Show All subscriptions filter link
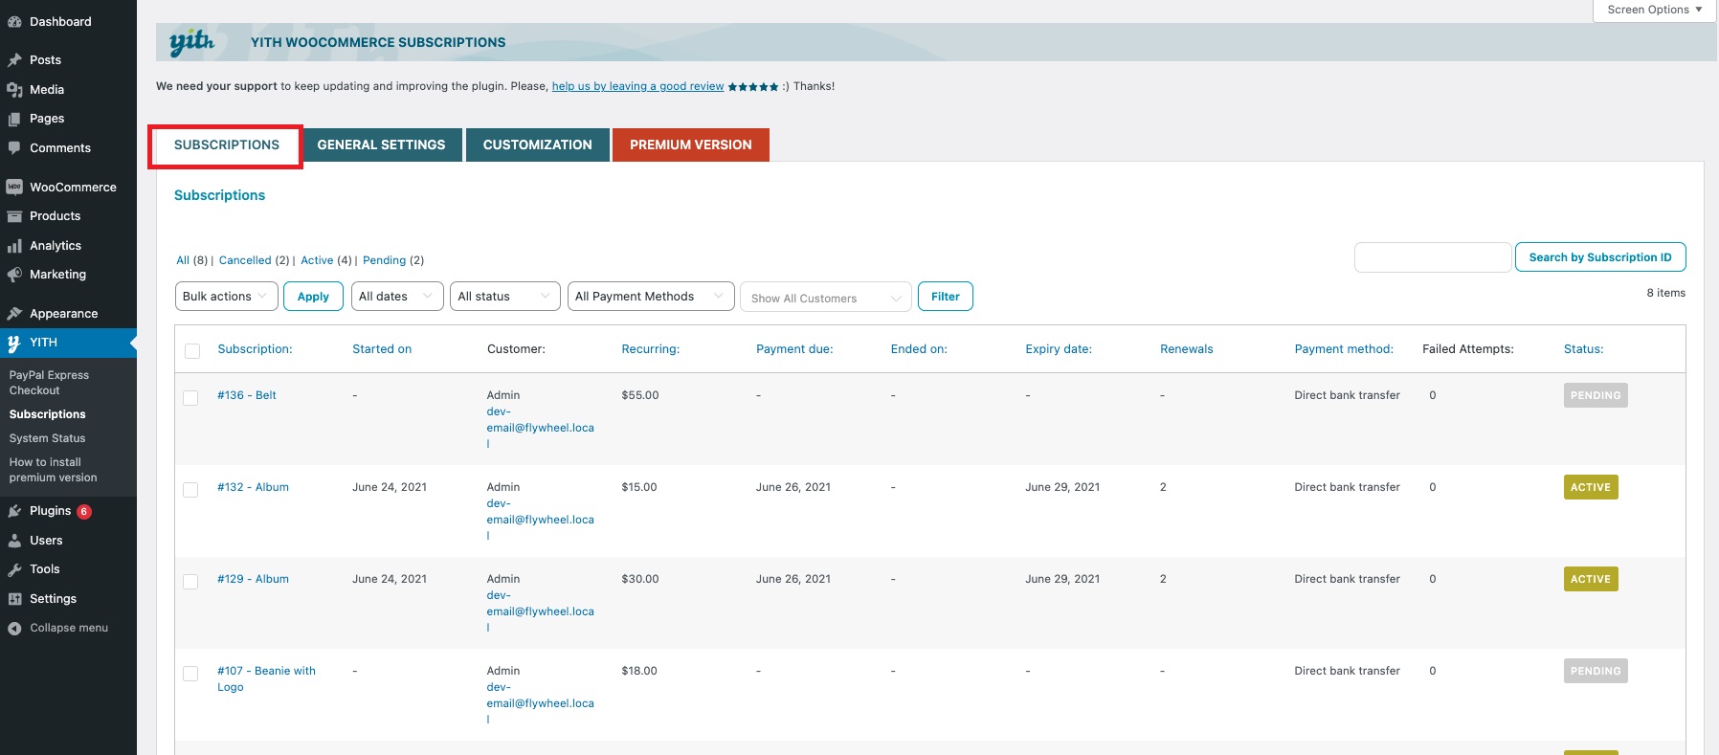Image resolution: width=1719 pixels, height=755 pixels. pyautogui.click(x=183, y=260)
